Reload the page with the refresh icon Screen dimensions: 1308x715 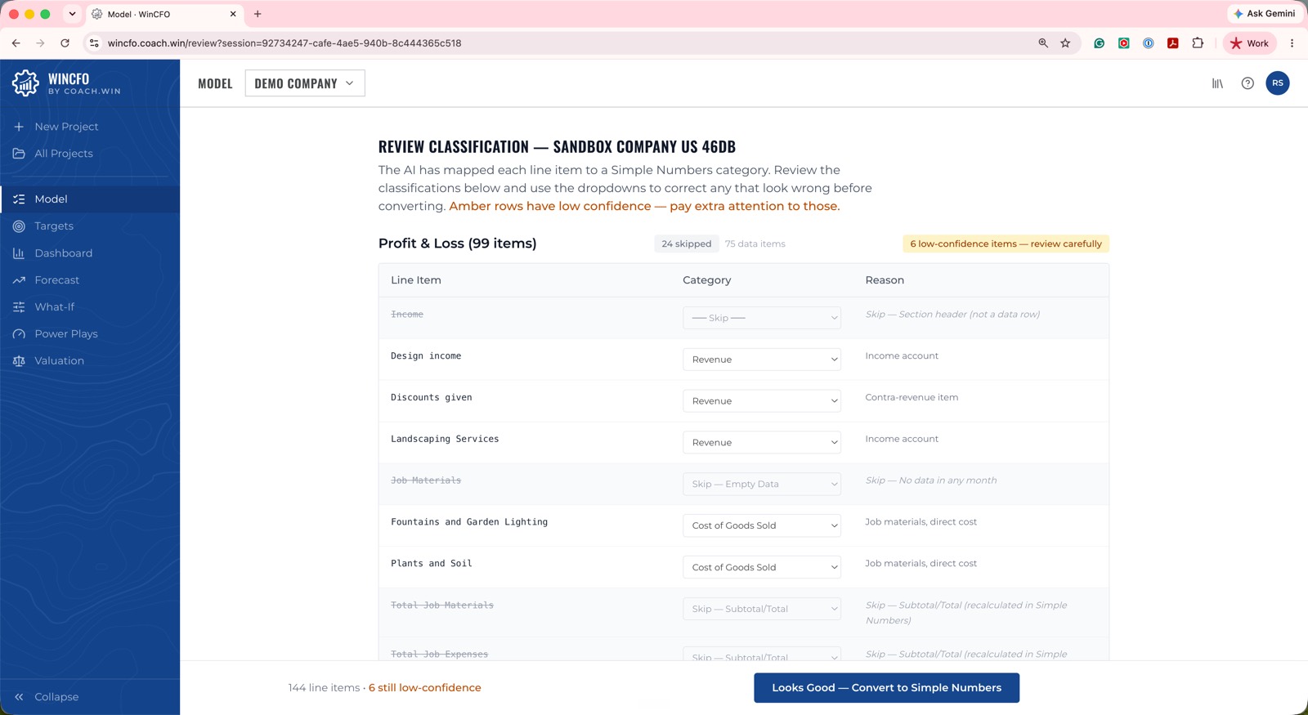click(65, 43)
